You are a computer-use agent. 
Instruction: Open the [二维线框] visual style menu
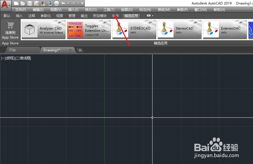point(23,58)
